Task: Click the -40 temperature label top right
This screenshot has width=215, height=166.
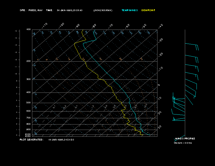Action: tap(160, 26)
